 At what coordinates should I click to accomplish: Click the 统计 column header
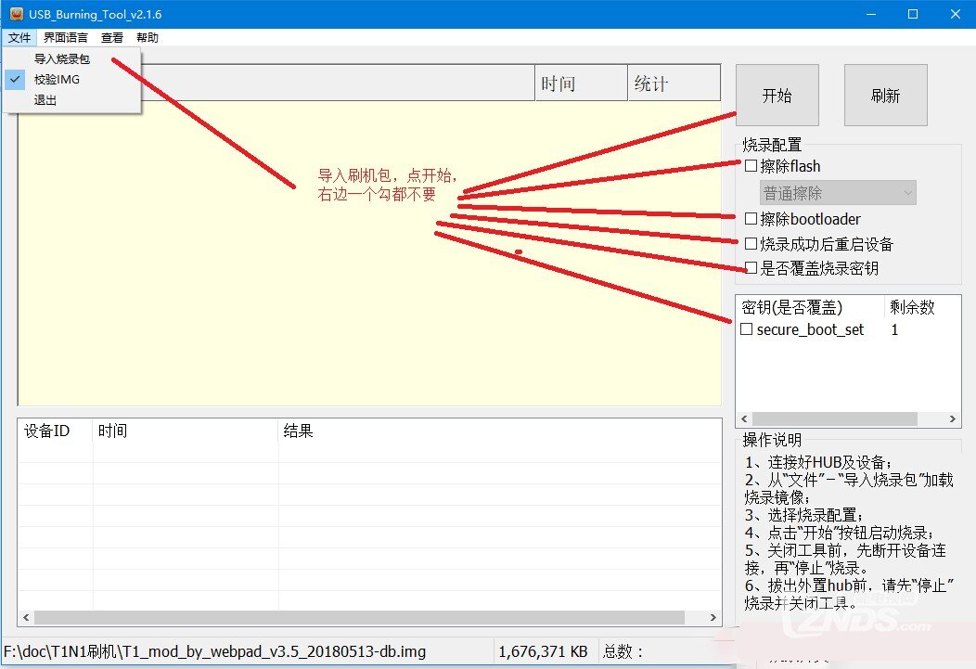pyautogui.click(x=674, y=84)
